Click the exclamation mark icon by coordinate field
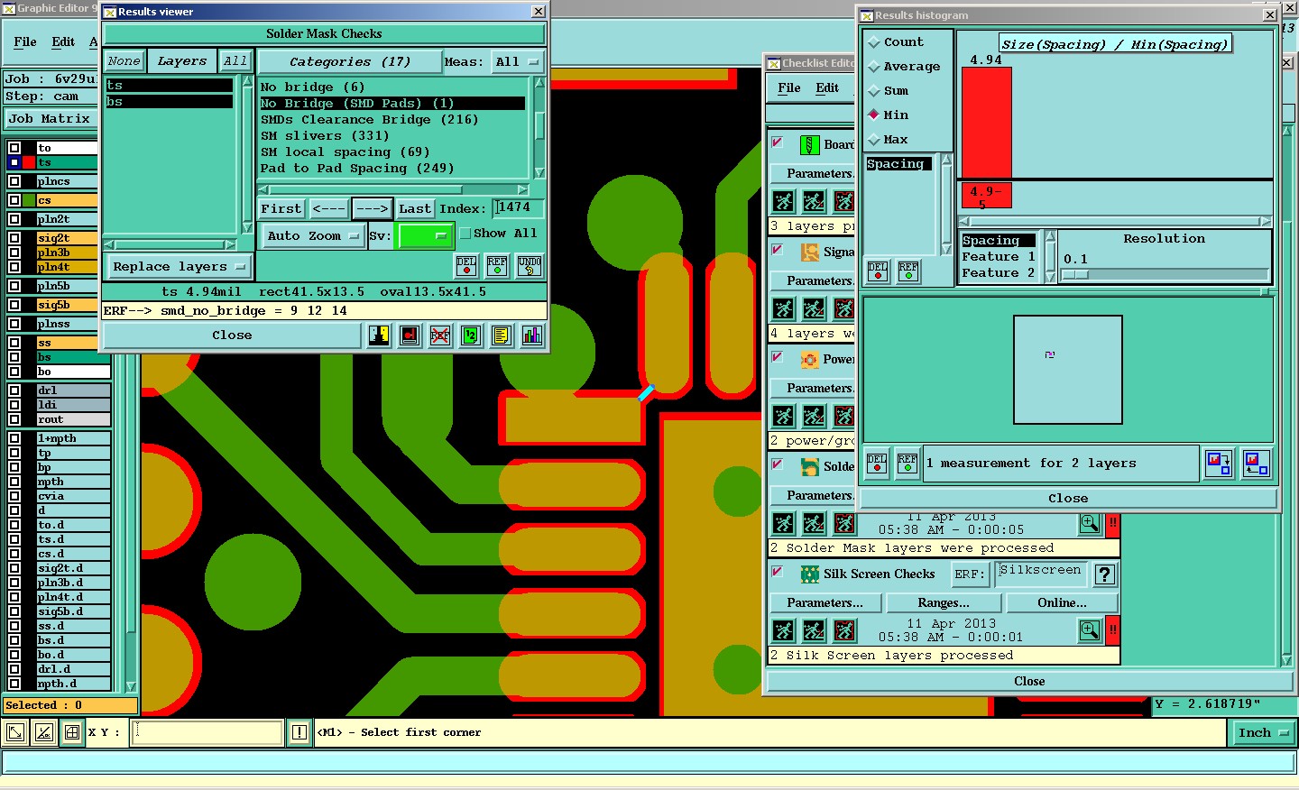The image size is (1299, 790). pyautogui.click(x=299, y=732)
